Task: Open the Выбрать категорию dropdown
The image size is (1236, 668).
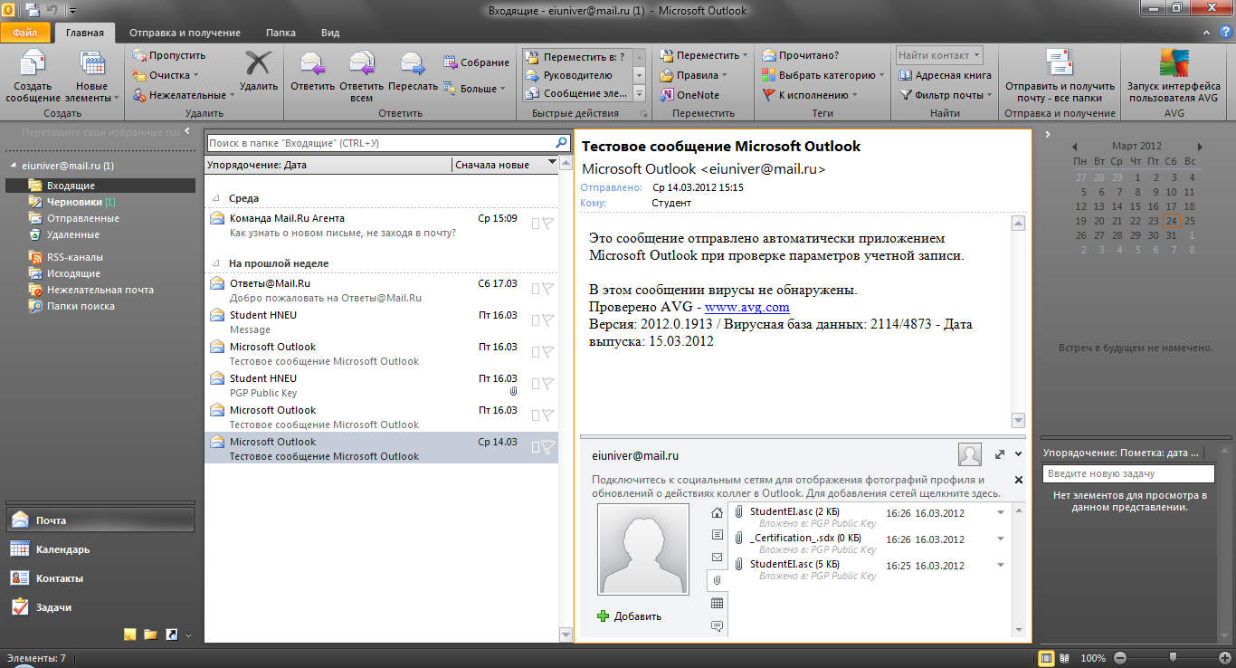Action: [822, 75]
